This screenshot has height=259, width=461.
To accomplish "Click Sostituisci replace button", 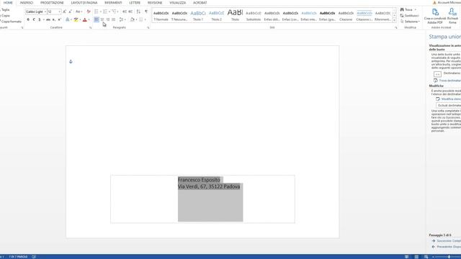I will tap(409, 16).
